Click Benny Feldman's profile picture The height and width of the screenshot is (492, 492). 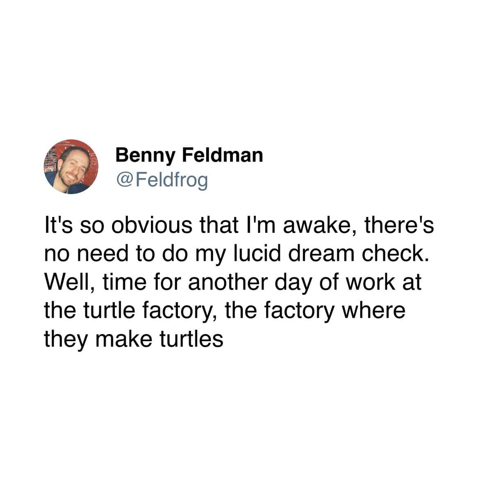[69, 166]
